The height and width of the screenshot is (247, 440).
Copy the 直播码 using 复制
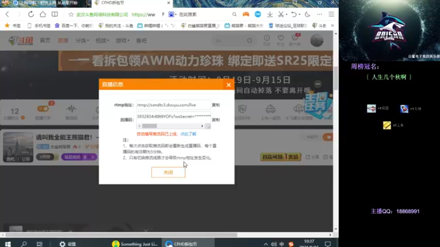pyautogui.click(x=216, y=120)
